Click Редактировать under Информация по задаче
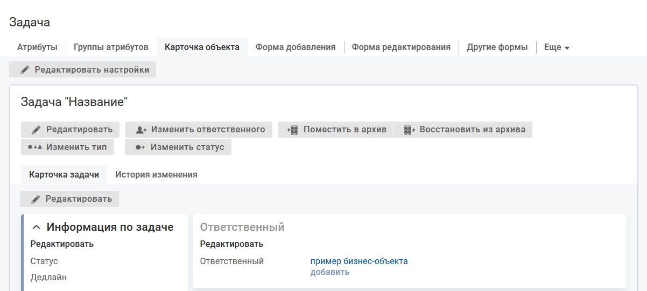Screen dimensions: 647x291 (62, 244)
